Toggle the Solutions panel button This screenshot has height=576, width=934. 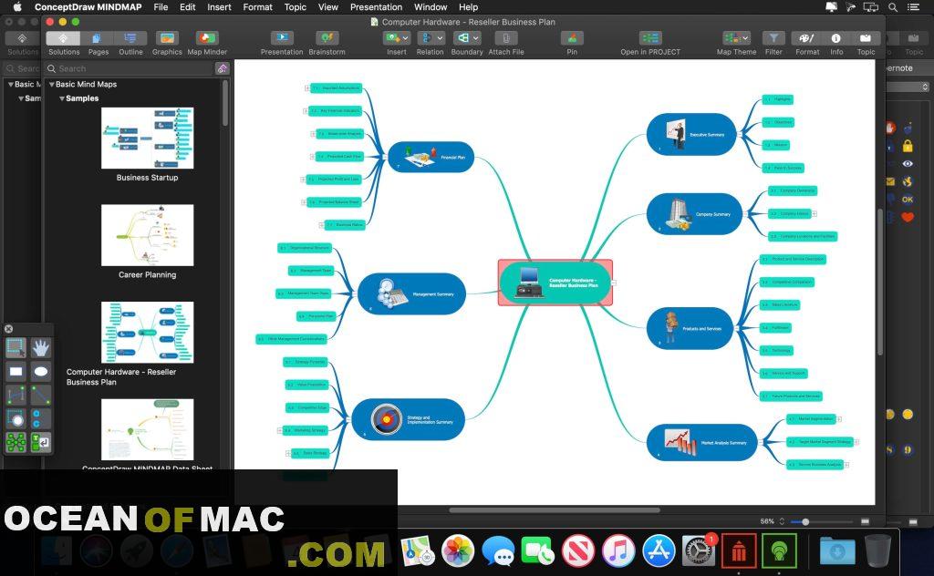pyautogui.click(x=63, y=38)
